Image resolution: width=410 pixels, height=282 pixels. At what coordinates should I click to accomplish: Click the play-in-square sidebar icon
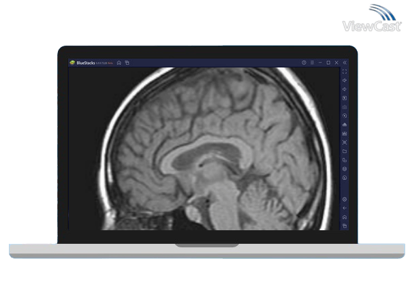click(x=345, y=98)
